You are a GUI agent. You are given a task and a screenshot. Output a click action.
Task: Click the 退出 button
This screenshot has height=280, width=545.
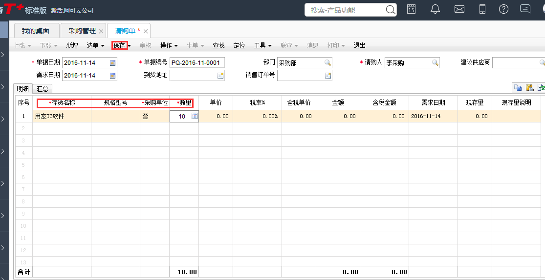(359, 45)
